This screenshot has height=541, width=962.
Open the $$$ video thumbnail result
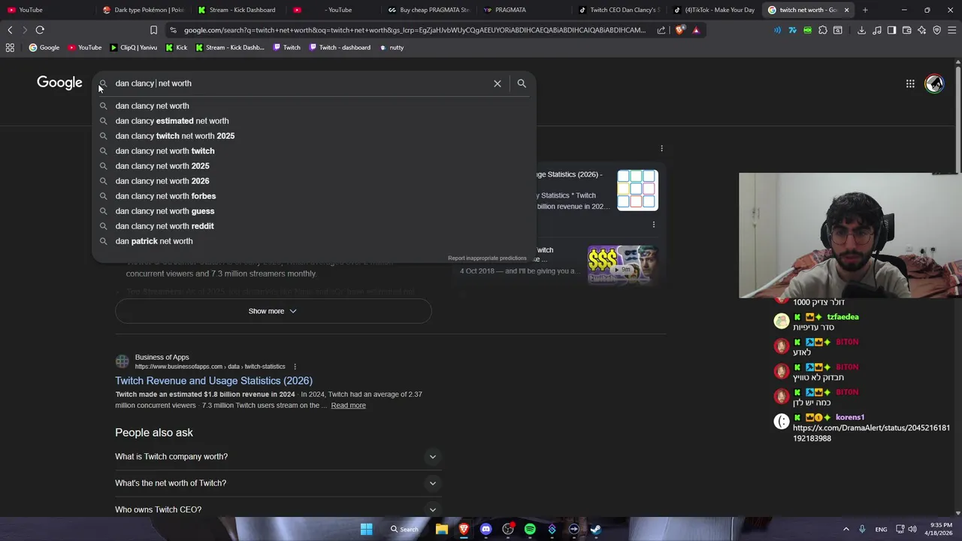pyautogui.click(x=622, y=264)
